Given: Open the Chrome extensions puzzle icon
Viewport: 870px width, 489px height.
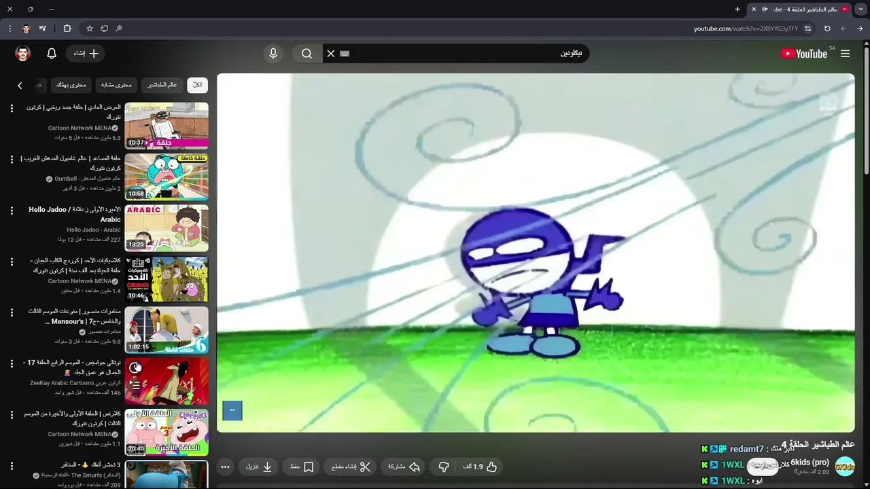Looking at the screenshot, I should [67, 29].
